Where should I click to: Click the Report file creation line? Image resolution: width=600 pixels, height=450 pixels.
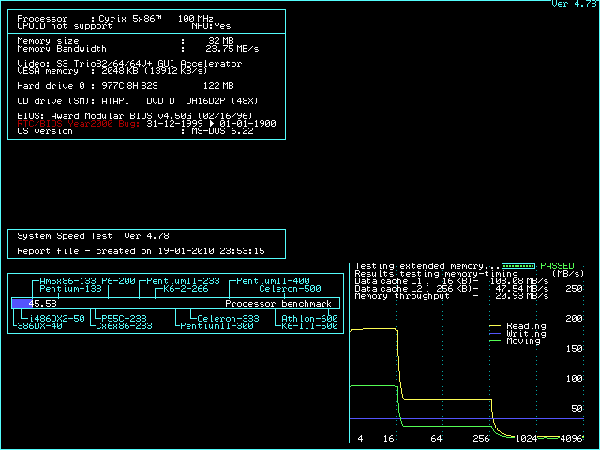point(141,251)
